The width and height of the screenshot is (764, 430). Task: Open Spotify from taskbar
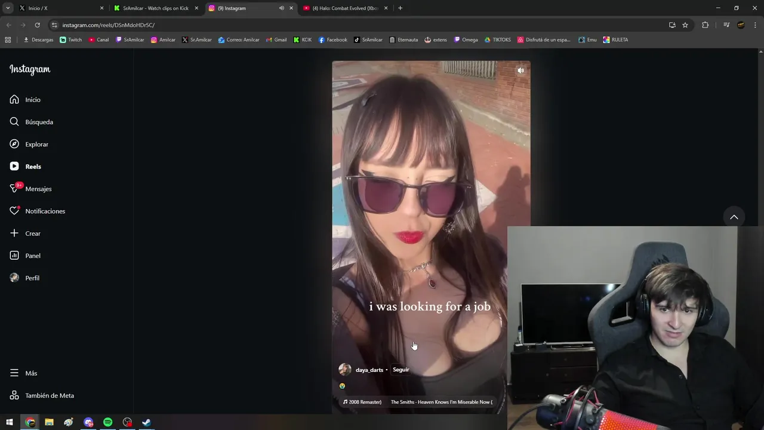(x=107, y=422)
